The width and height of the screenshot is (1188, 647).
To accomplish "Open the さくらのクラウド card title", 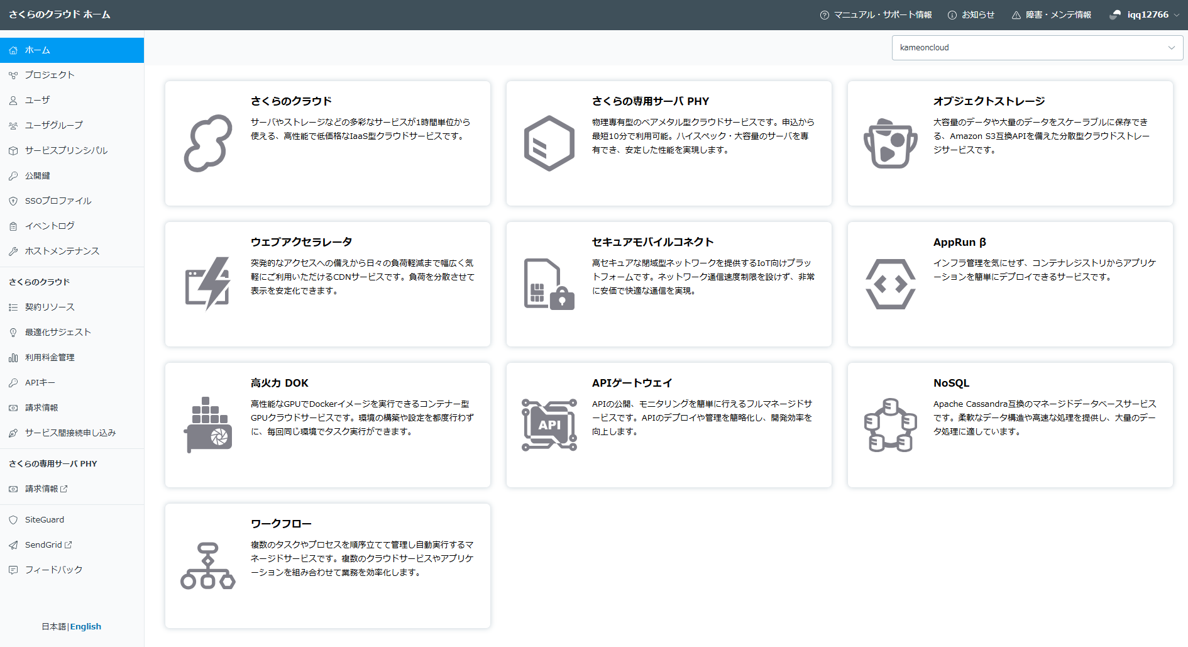I will pyautogui.click(x=291, y=101).
